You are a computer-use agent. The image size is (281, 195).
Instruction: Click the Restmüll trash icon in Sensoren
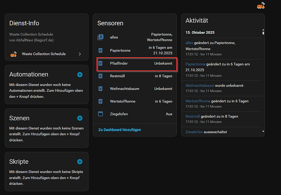(101, 76)
